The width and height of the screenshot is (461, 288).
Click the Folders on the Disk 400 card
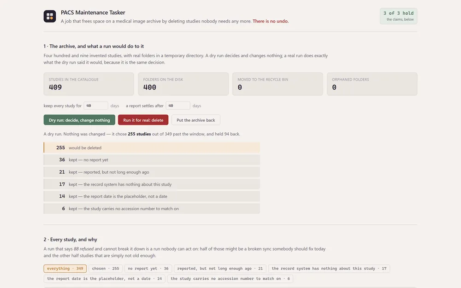183,84
